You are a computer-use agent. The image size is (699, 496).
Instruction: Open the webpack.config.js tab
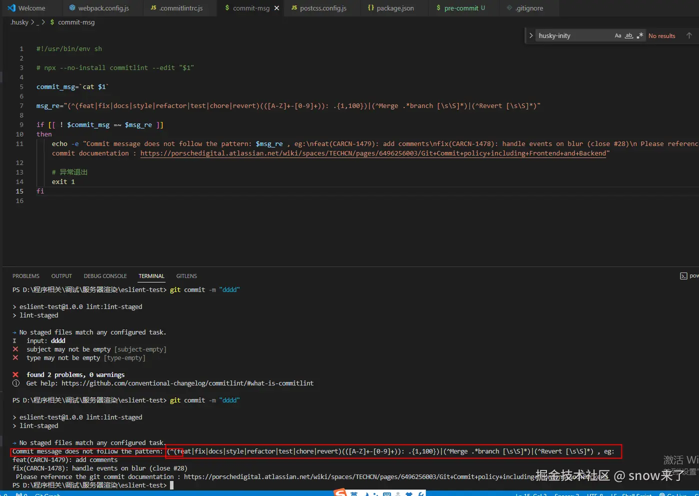click(103, 8)
